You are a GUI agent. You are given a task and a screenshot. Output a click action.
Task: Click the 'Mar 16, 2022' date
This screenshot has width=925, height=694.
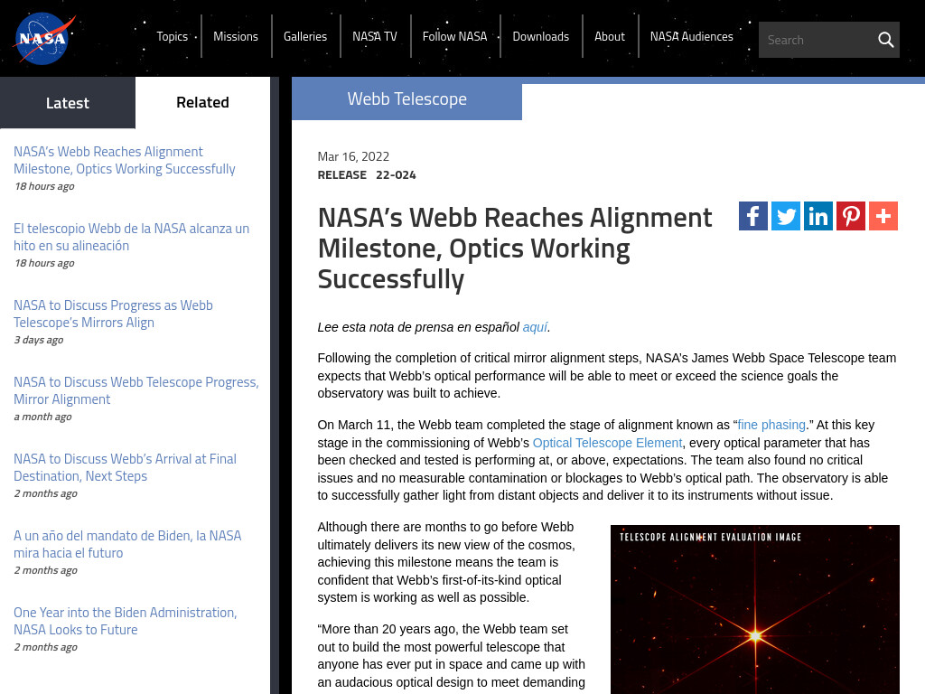[353, 156]
